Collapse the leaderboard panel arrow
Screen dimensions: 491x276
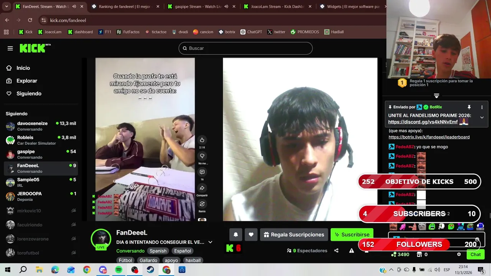click(436, 96)
